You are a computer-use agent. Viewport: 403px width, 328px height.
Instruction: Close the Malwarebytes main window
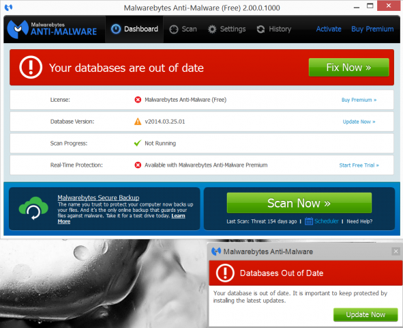pyautogui.click(x=389, y=5)
